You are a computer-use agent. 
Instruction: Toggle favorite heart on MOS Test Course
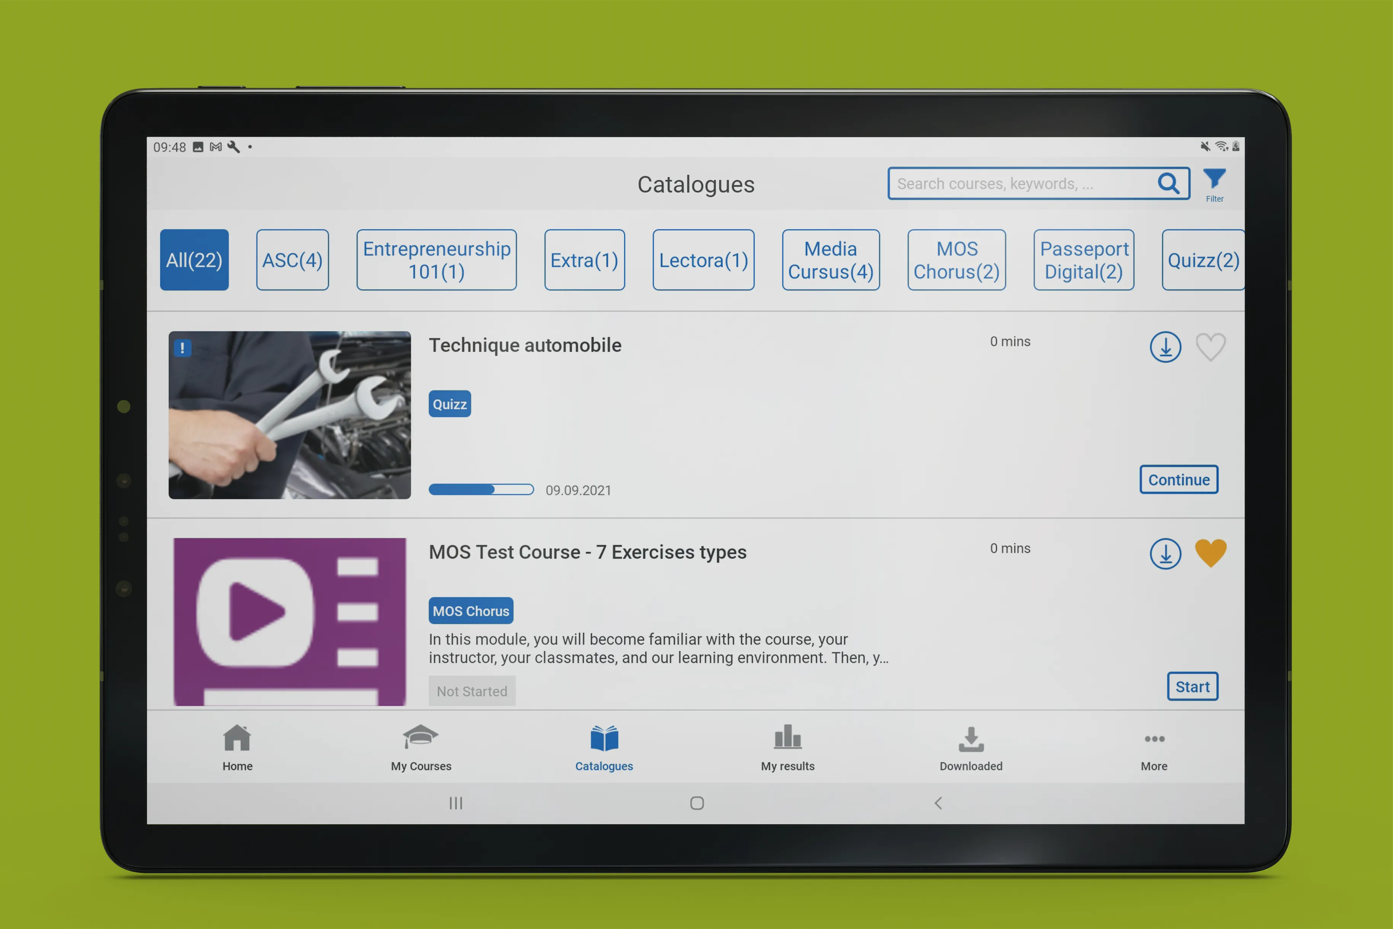(1211, 553)
